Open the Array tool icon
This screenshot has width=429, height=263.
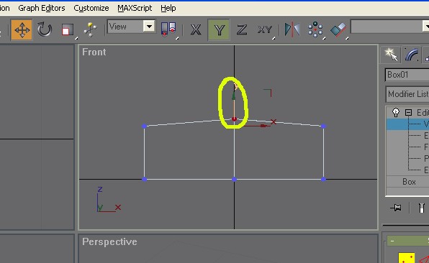(315, 29)
